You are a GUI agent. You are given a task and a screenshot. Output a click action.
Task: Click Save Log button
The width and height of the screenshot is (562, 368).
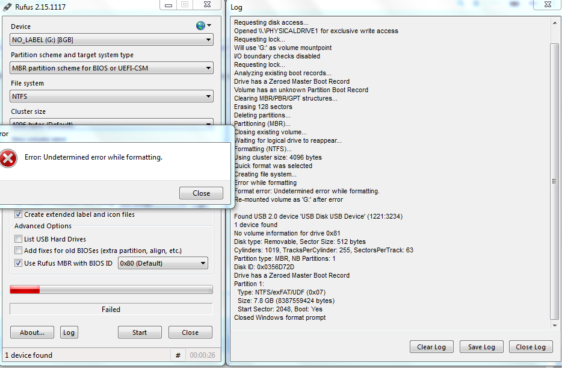click(481, 347)
